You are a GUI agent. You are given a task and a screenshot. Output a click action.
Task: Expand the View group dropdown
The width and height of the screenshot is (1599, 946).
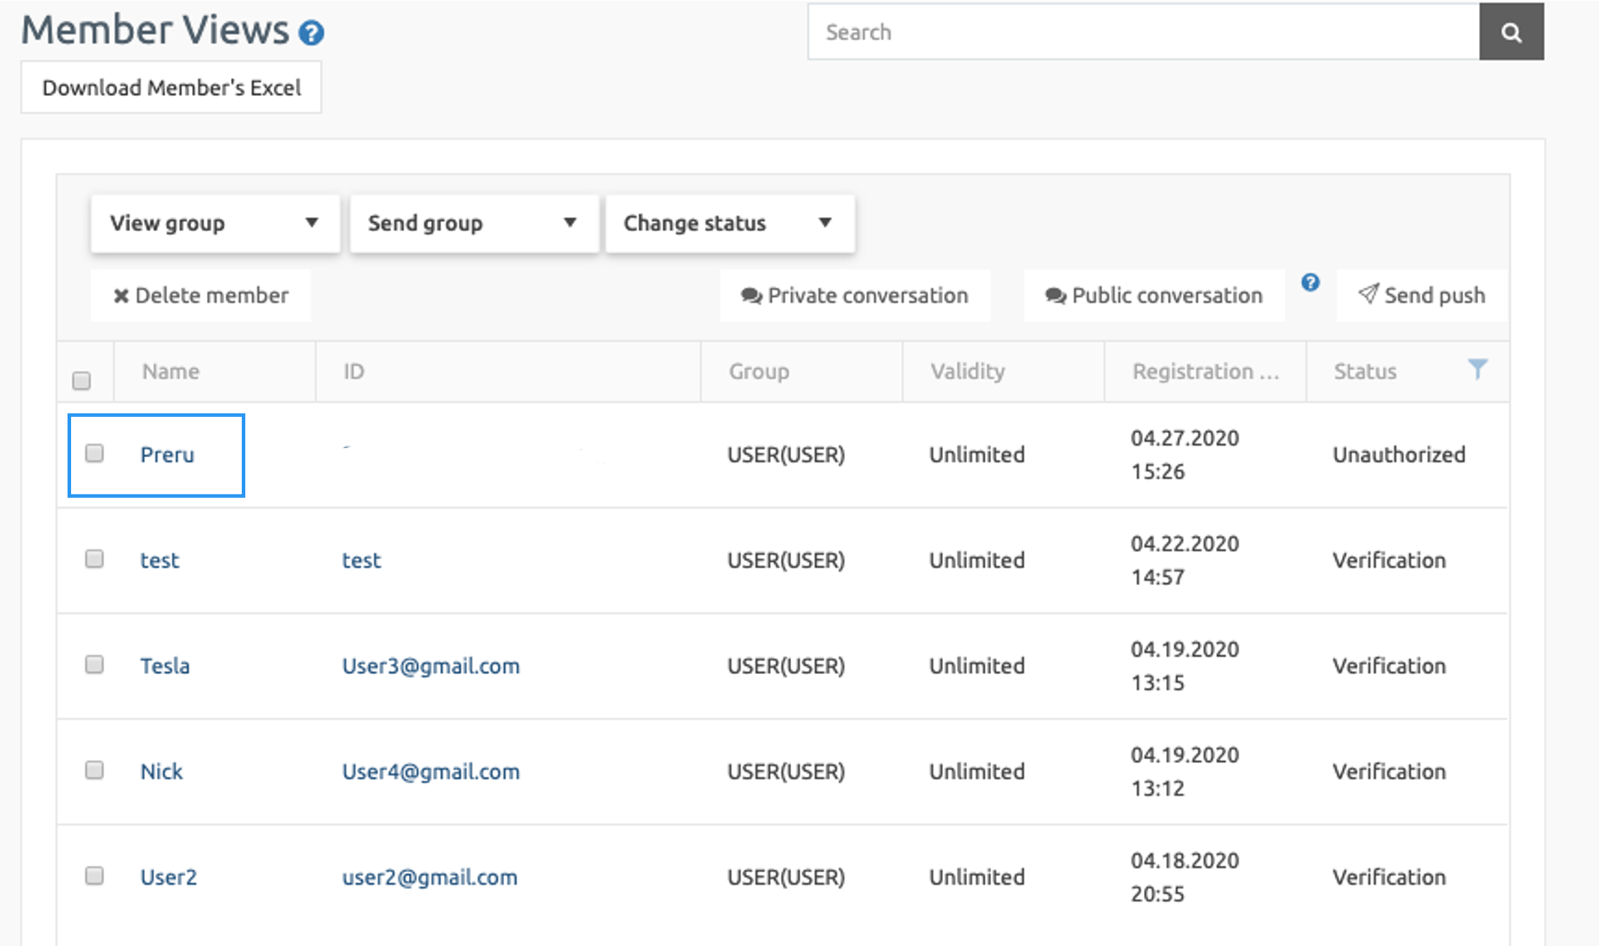[214, 223]
